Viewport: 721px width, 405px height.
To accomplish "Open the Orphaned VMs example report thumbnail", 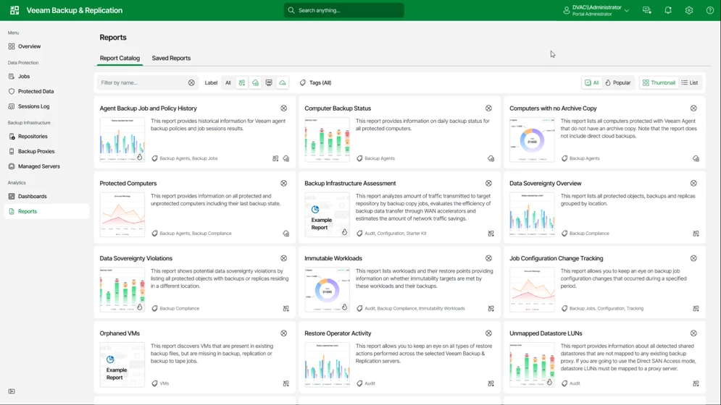I will pyautogui.click(x=122, y=364).
